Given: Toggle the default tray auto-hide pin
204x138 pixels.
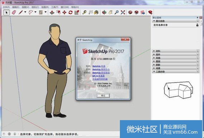Looking at the screenshot, I should (197, 18).
